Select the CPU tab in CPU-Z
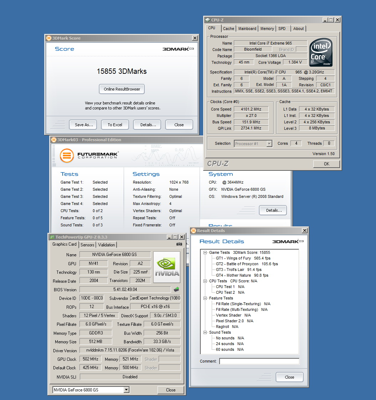This screenshot has width=376, height=400. click(x=212, y=28)
